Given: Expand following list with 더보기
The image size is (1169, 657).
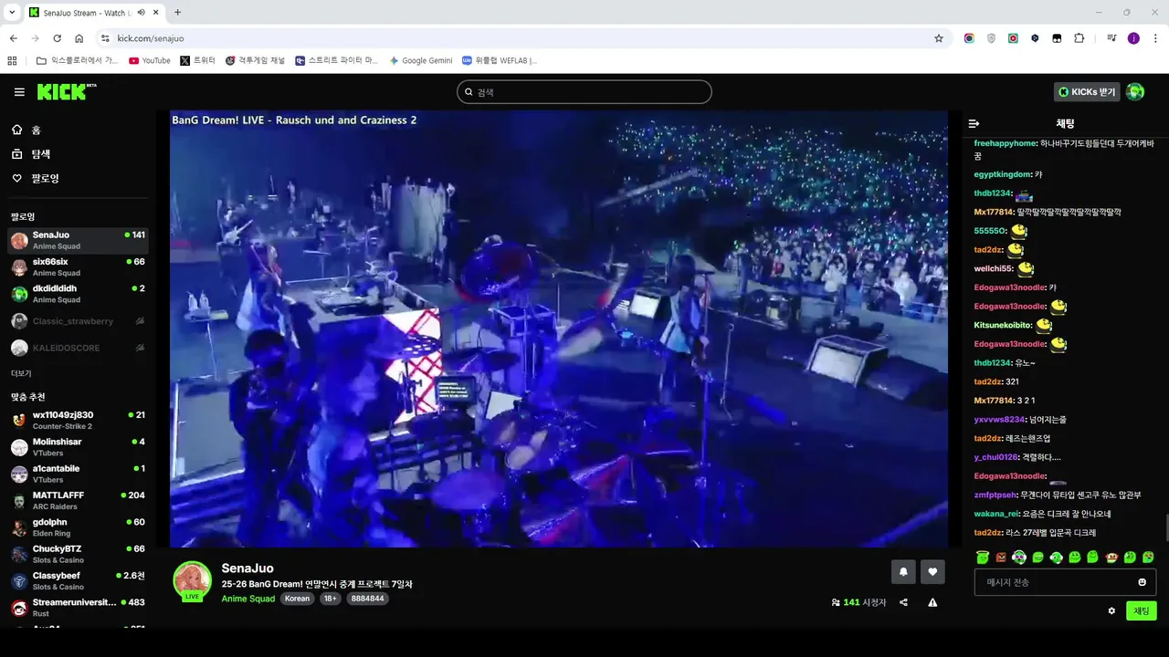Looking at the screenshot, I should coord(21,373).
